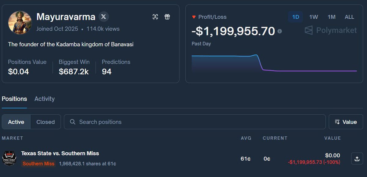Click the "1,968,428.1 shares at 61¢" text
The image size is (367, 177).
87,164
